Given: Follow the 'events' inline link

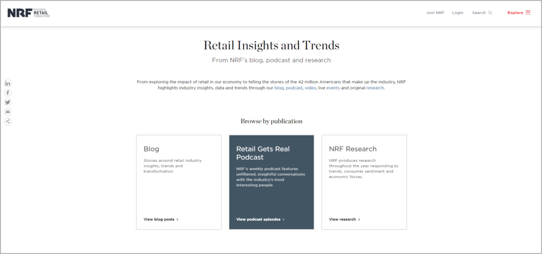Looking at the screenshot, I should 333,88.
